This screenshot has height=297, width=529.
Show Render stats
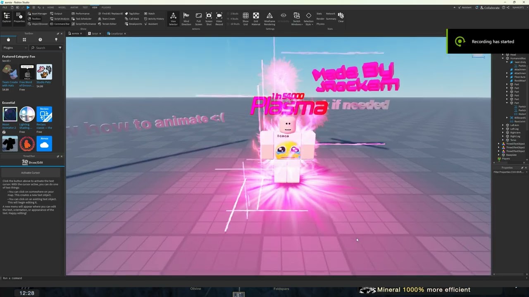[320, 19]
